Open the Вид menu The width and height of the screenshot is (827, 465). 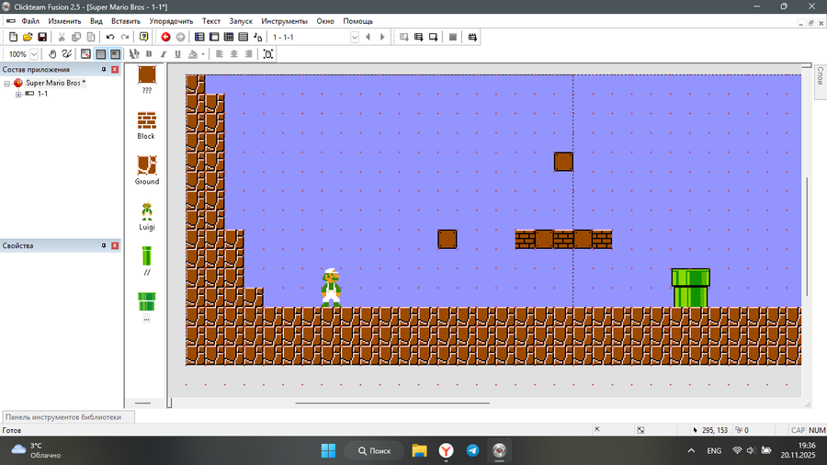click(96, 21)
